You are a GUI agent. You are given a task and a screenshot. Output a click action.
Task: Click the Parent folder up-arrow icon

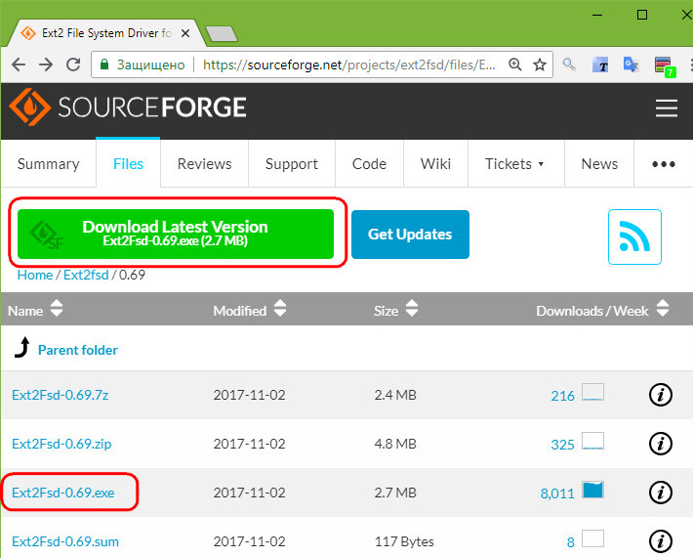point(22,347)
